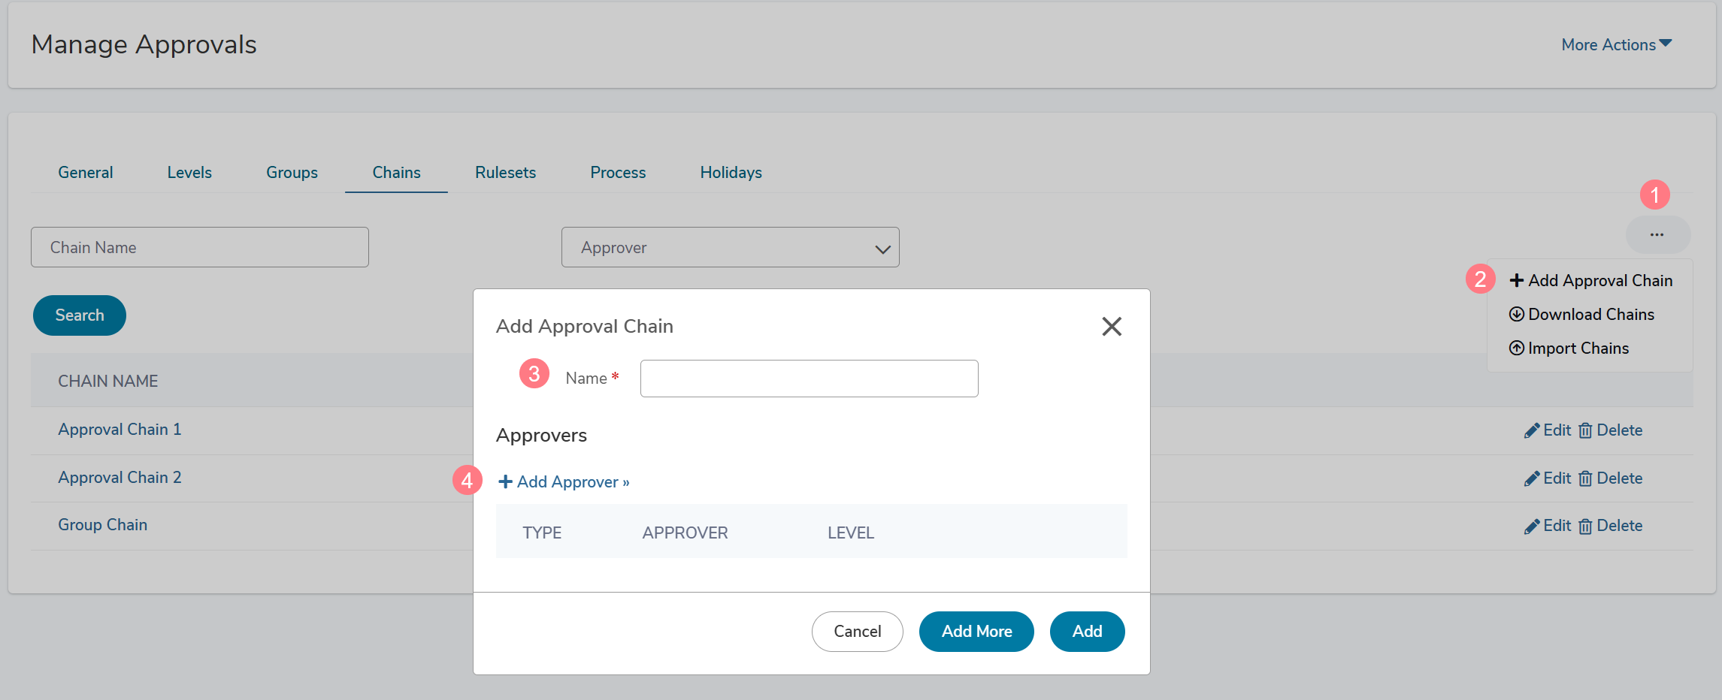This screenshot has height=700, width=1722.
Task: Click the Chain Name search field
Action: click(200, 247)
